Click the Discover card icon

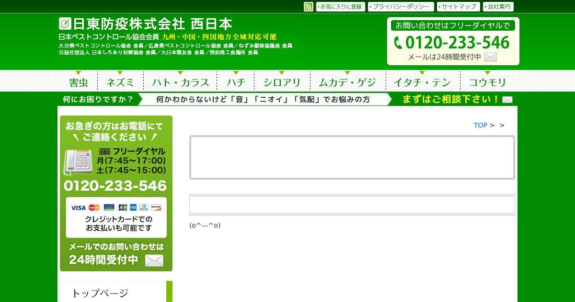[156, 208]
